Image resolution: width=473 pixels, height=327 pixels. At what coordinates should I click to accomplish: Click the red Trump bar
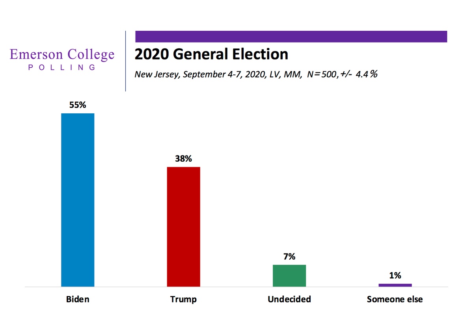tap(183, 227)
